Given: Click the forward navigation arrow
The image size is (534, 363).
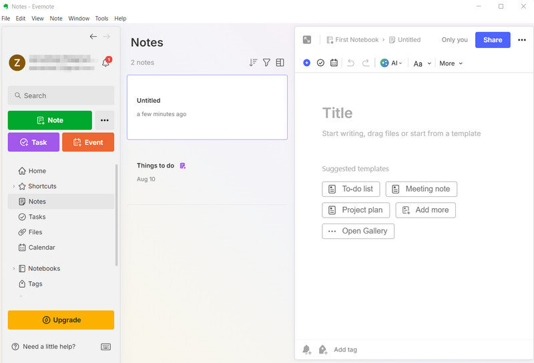Looking at the screenshot, I should tap(107, 37).
